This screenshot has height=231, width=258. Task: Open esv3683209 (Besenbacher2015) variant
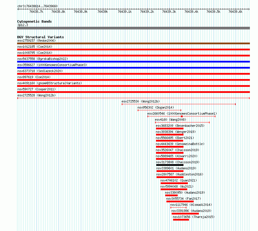point(180,126)
